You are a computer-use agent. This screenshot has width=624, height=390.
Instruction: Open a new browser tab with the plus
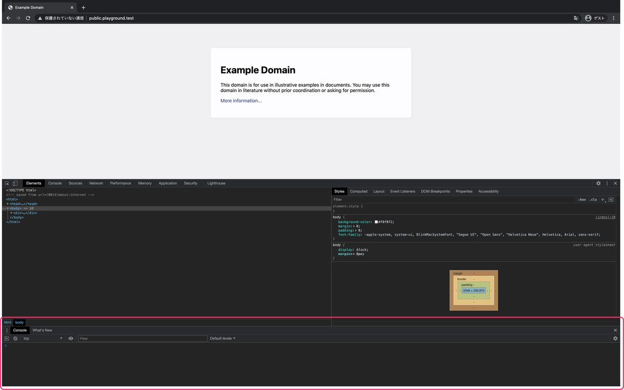click(x=83, y=8)
